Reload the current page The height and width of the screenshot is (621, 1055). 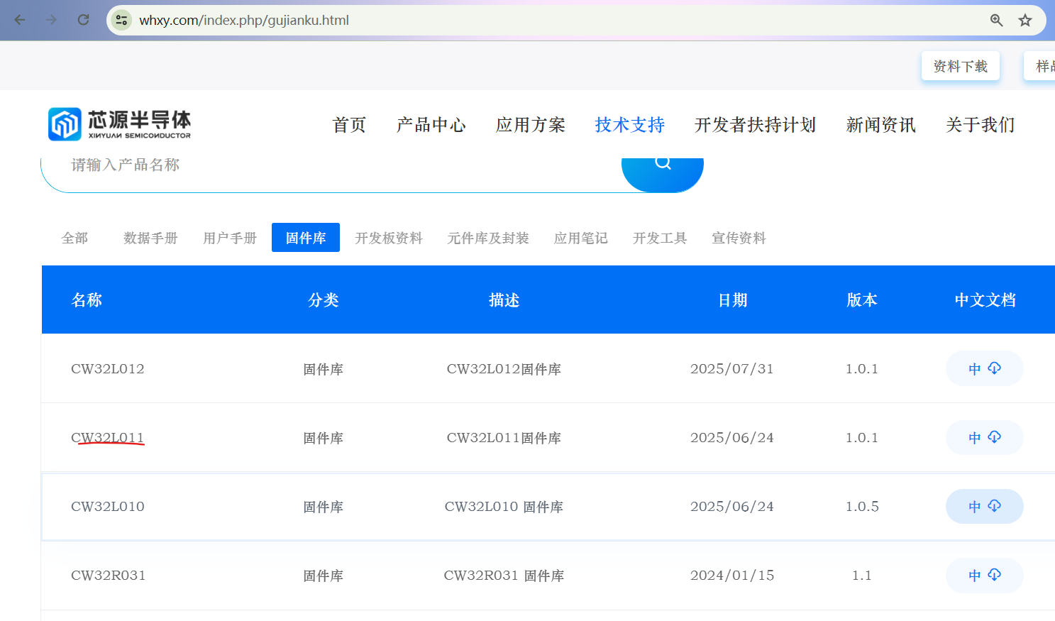(x=83, y=20)
